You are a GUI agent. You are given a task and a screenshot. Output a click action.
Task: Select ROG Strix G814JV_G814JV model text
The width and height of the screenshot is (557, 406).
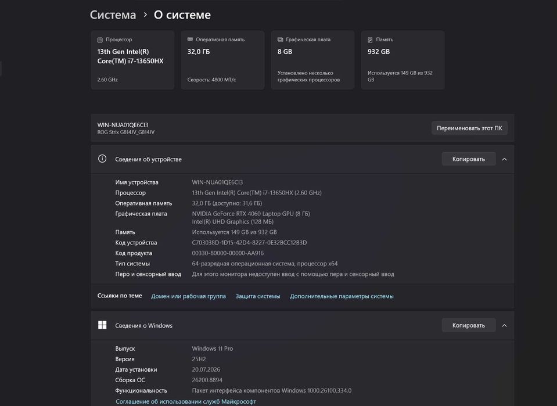coord(126,132)
